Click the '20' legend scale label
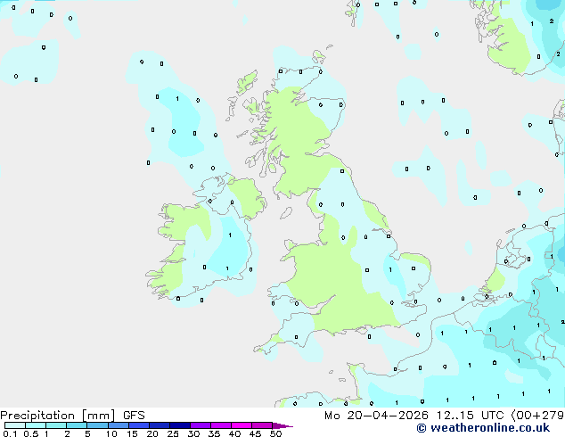This screenshot has height=437, width=565. 152,433
